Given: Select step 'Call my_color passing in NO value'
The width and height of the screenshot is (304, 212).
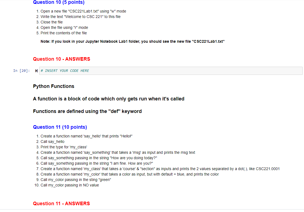Looking at the screenshot, I should pyautogui.click(x=70, y=185).
